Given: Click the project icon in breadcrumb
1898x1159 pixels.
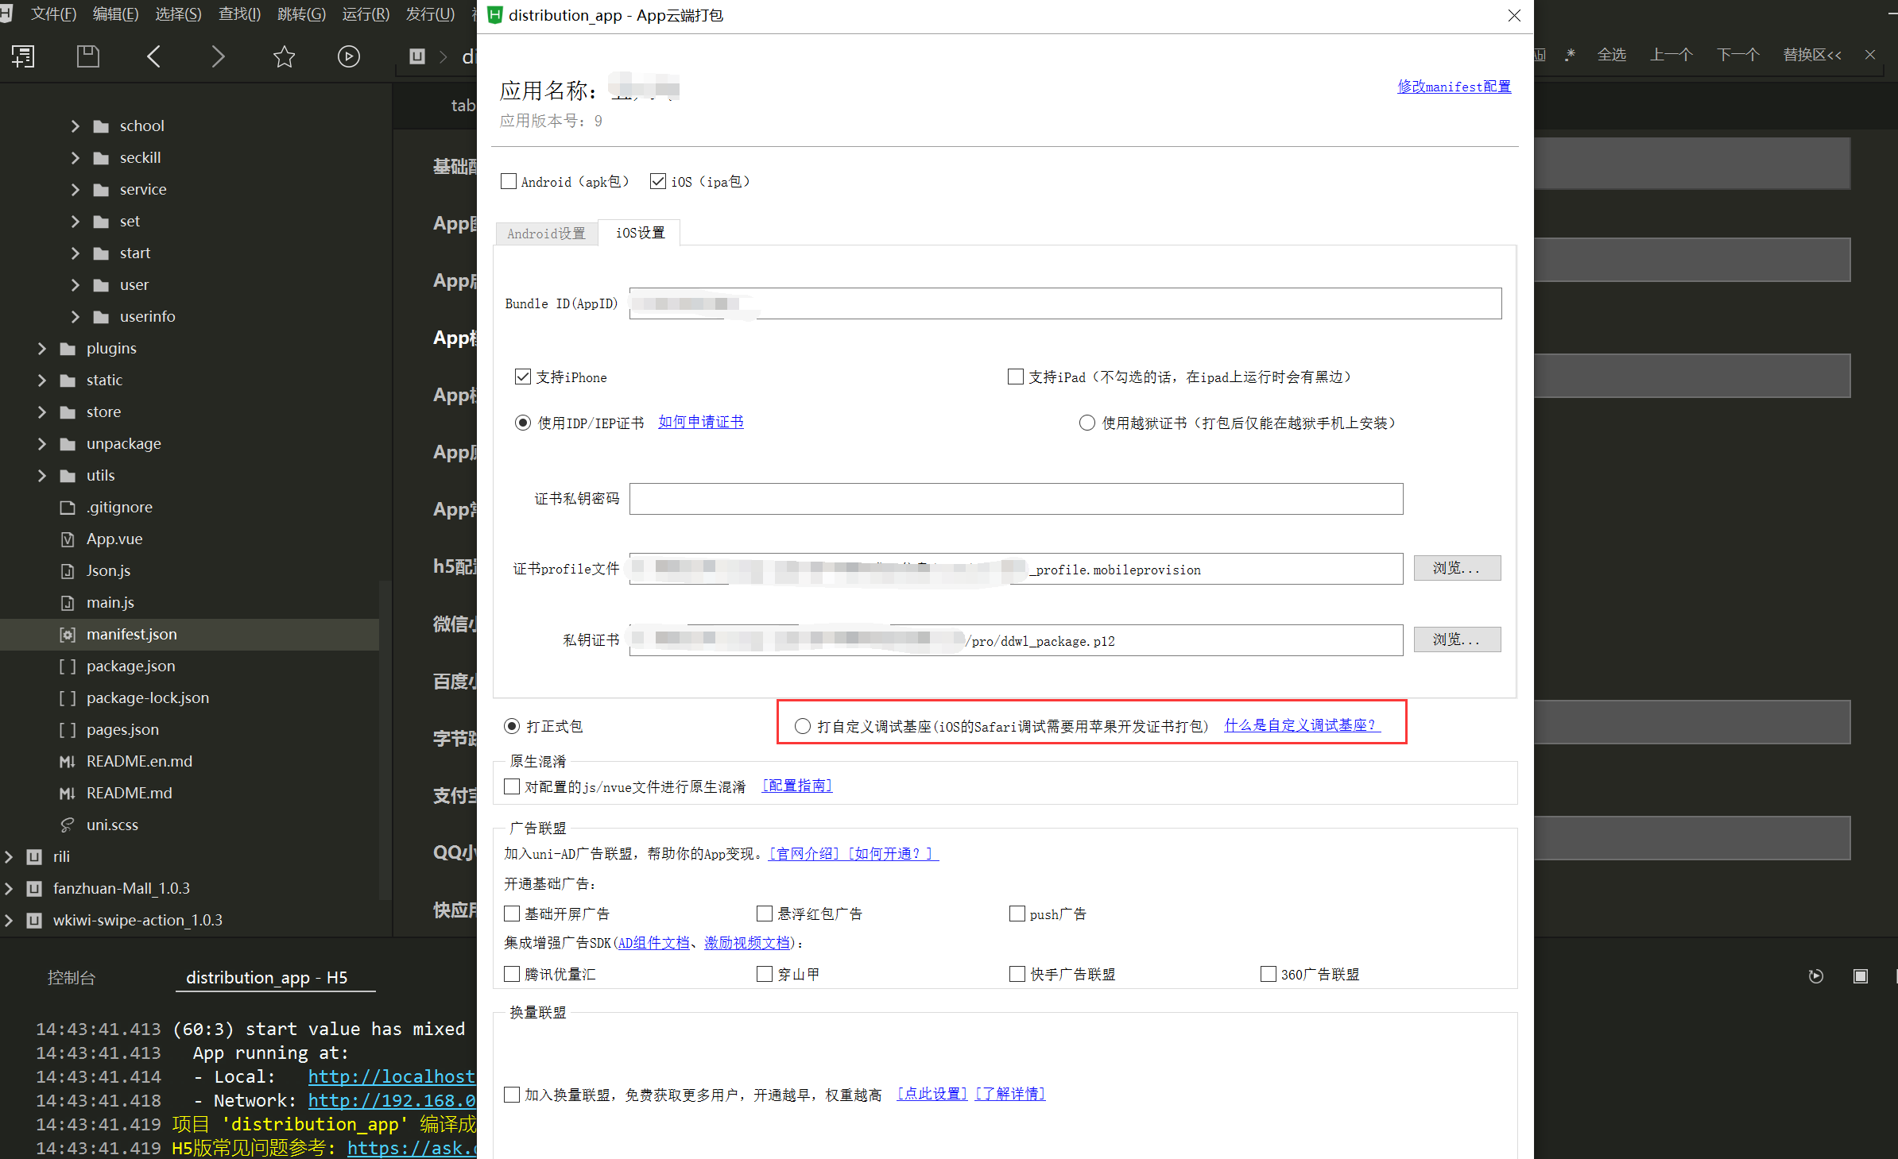Looking at the screenshot, I should pyautogui.click(x=417, y=56).
